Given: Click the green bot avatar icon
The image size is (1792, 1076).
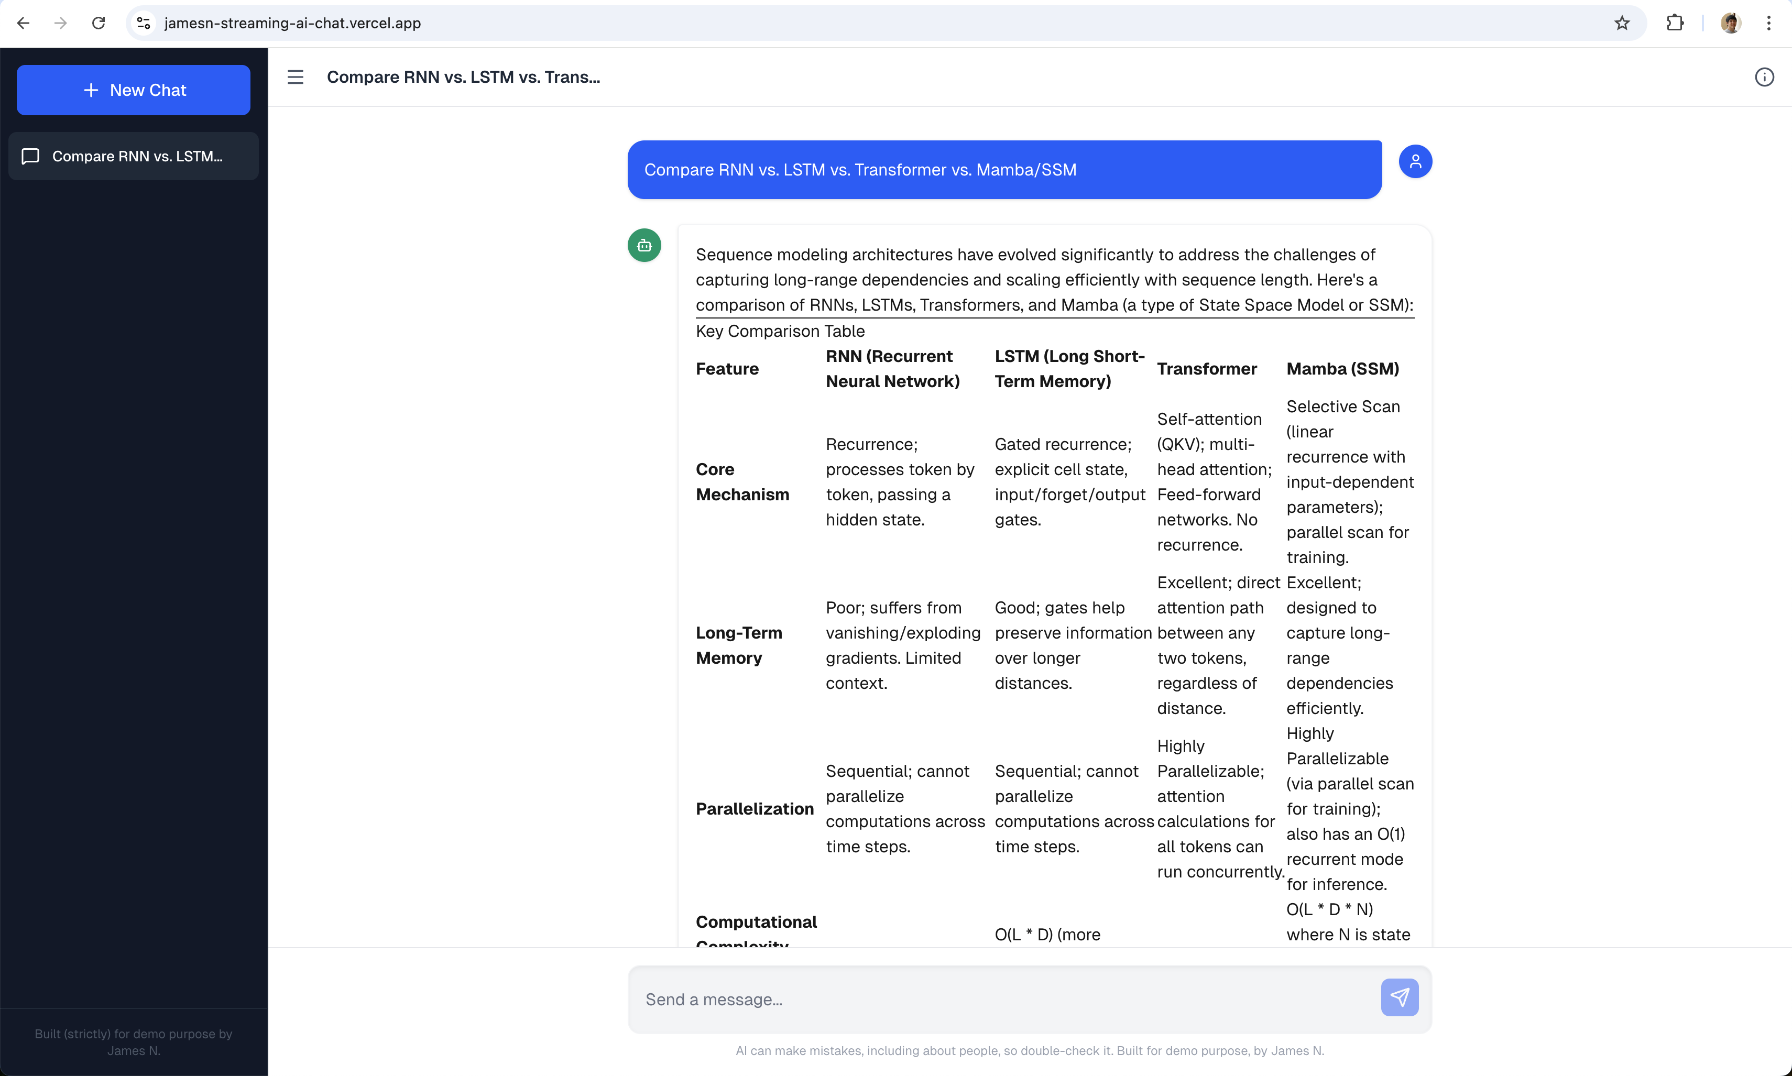Looking at the screenshot, I should (x=644, y=246).
